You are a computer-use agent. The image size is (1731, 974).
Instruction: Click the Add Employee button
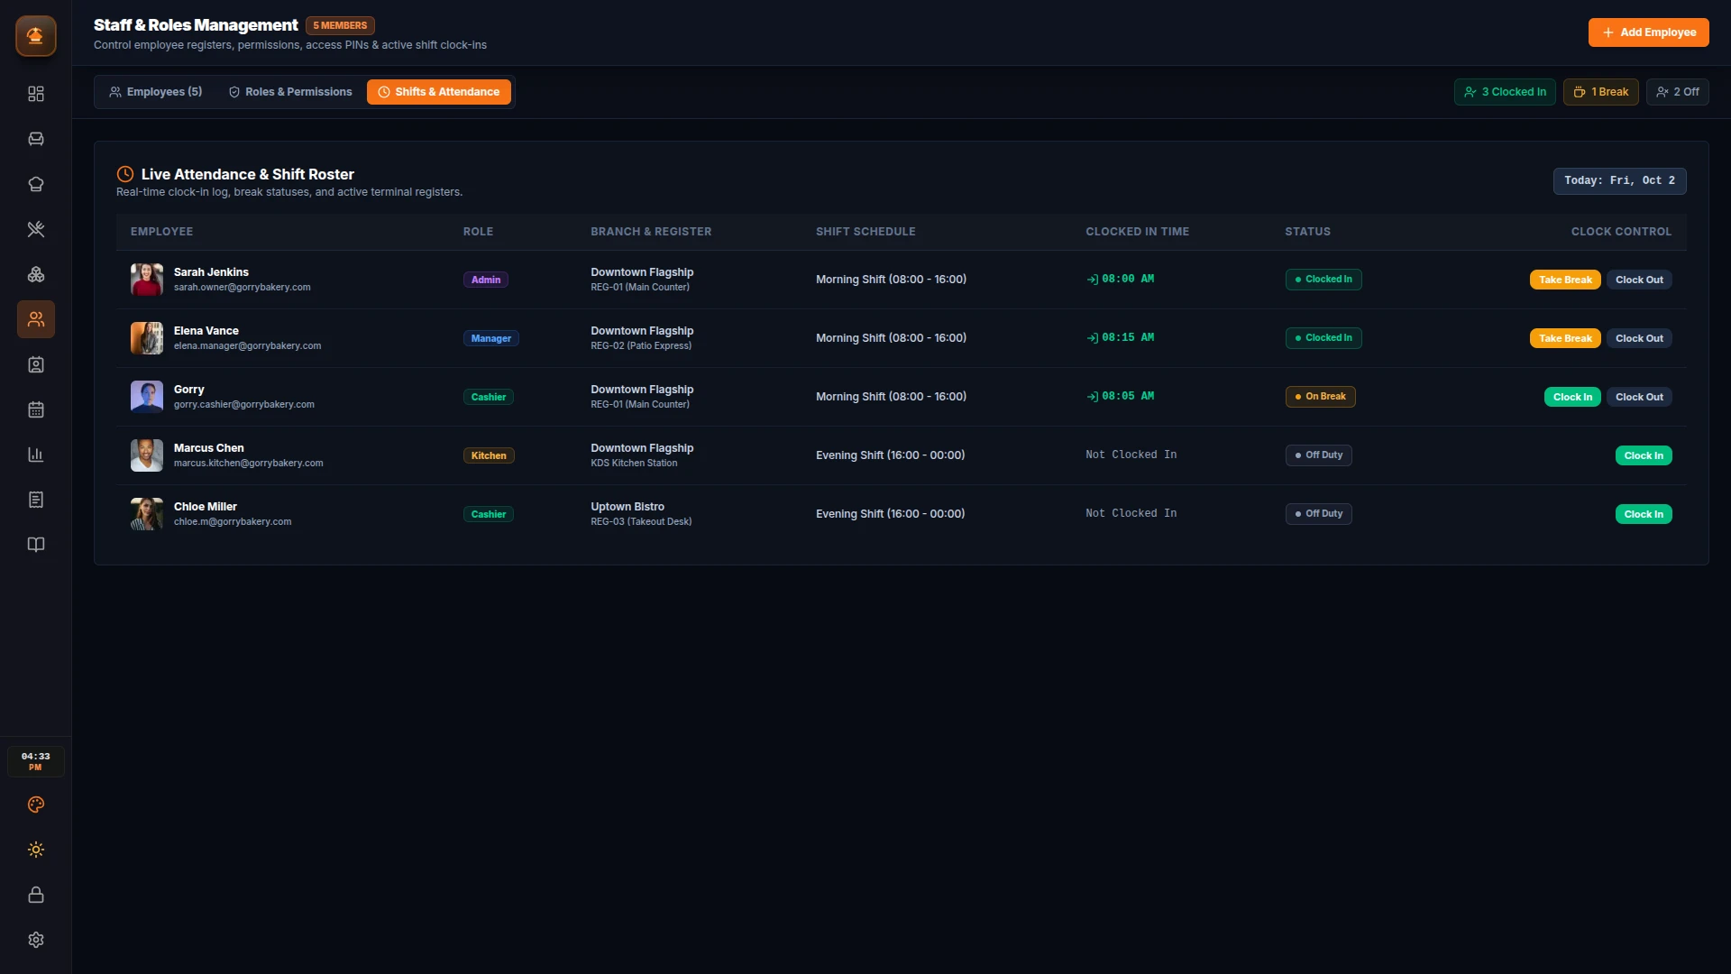[1648, 32]
